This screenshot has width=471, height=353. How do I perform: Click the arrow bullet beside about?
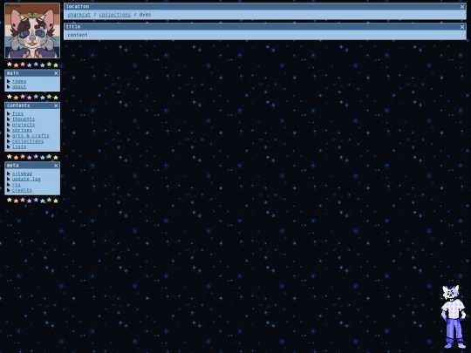point(9,87)
